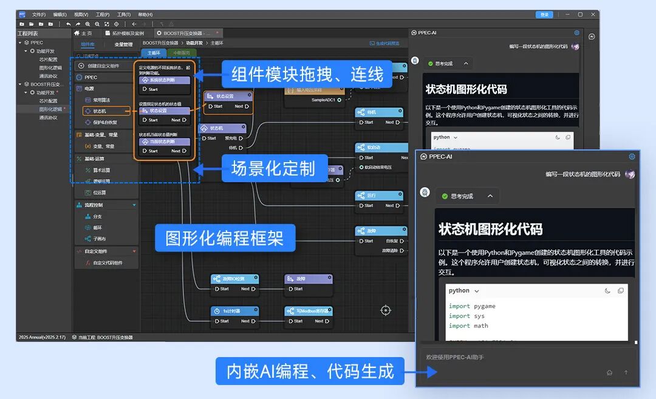This screenshot has width=656, height=399.
Task: Click the fit-to-view toolbar icon
Action: [x=107, y=24]
